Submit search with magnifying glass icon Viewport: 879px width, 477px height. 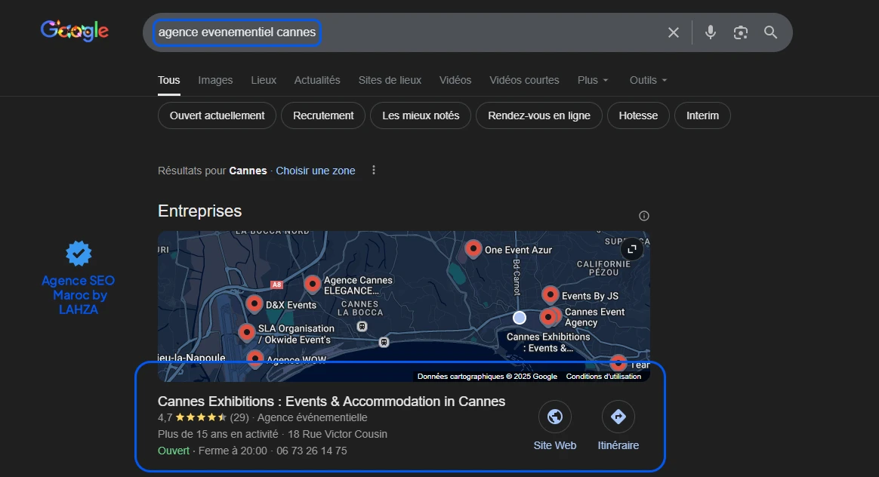(x=771, y=32)
